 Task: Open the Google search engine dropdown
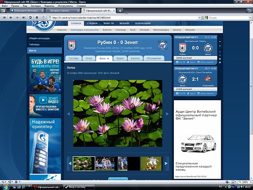207,18
